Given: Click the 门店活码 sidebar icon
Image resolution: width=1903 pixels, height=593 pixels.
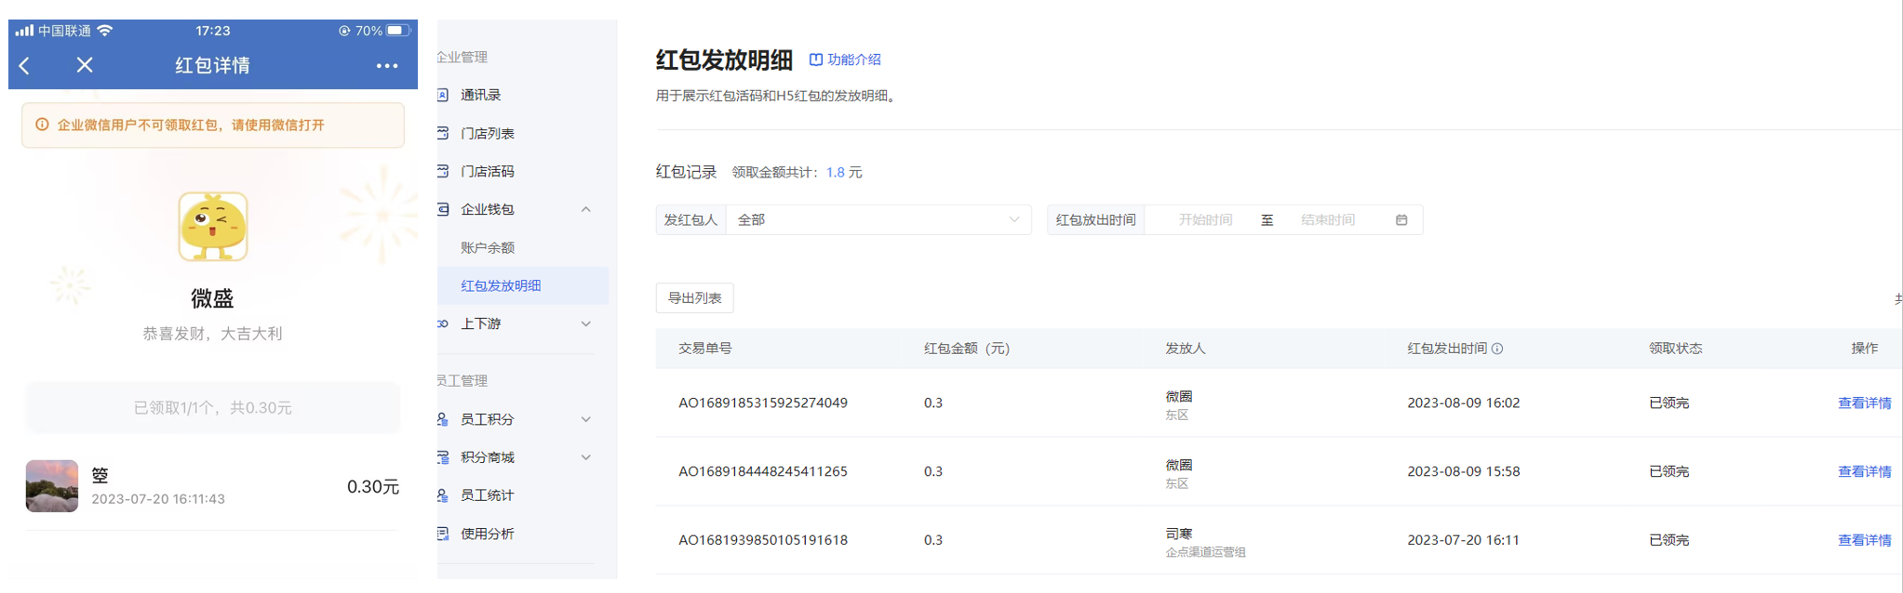Looking at the screenshot, I should coord(444,171).
